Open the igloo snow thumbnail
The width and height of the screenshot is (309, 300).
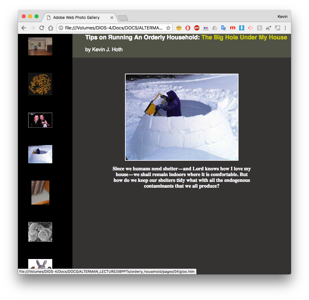click(40, 154)
